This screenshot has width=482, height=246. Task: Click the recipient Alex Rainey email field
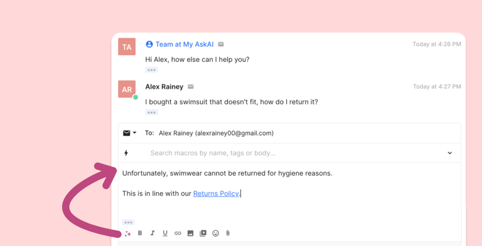[216, 133]
